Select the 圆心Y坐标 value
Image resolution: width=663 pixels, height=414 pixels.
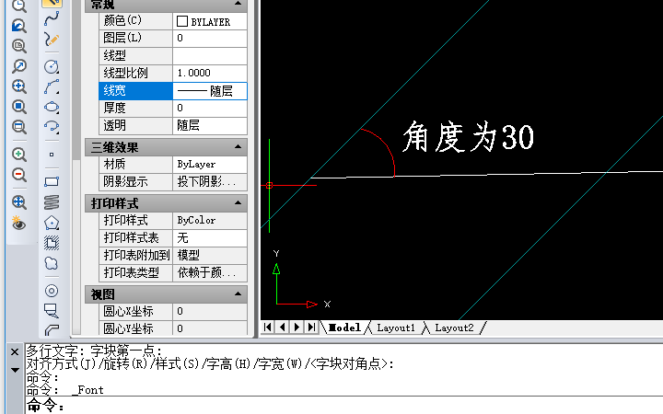[x=210, y=328]
